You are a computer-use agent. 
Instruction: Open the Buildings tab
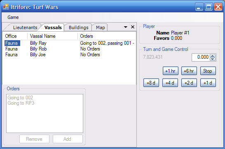point(78,28)
